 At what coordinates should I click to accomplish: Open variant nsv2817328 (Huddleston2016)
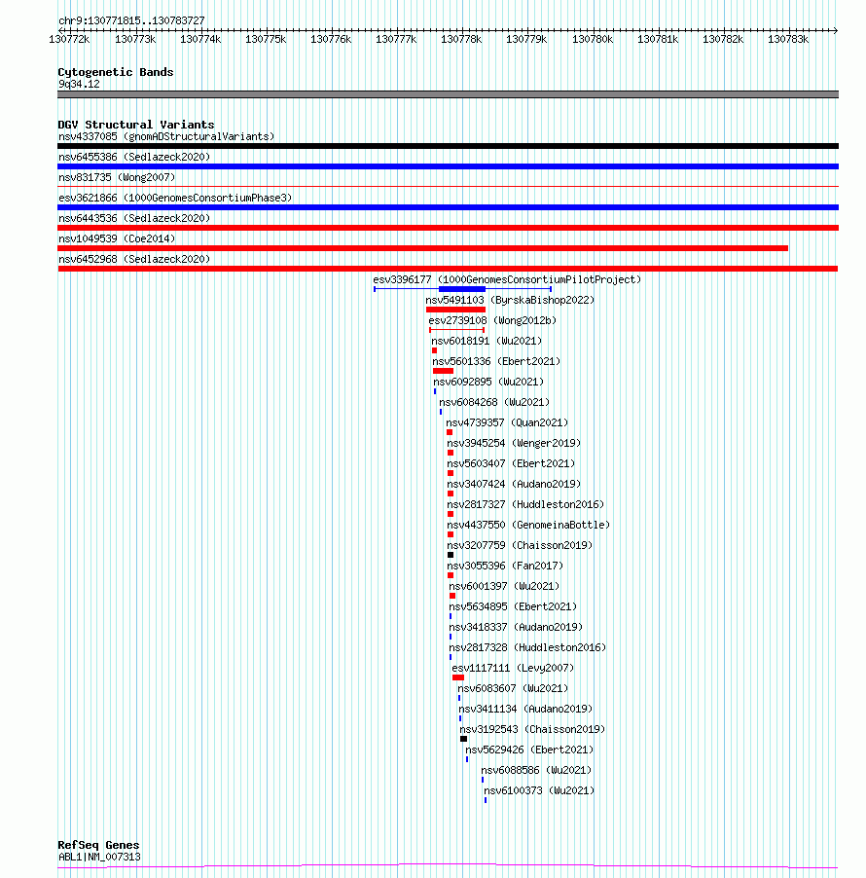coord(527,647)
